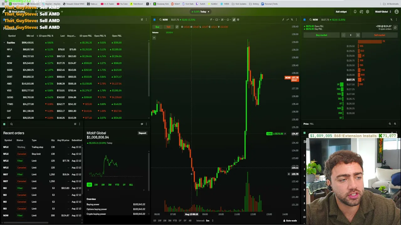Toggle account value visibility eye icon
This screenshot has width=401, height=225.
(x=142, y=124)
